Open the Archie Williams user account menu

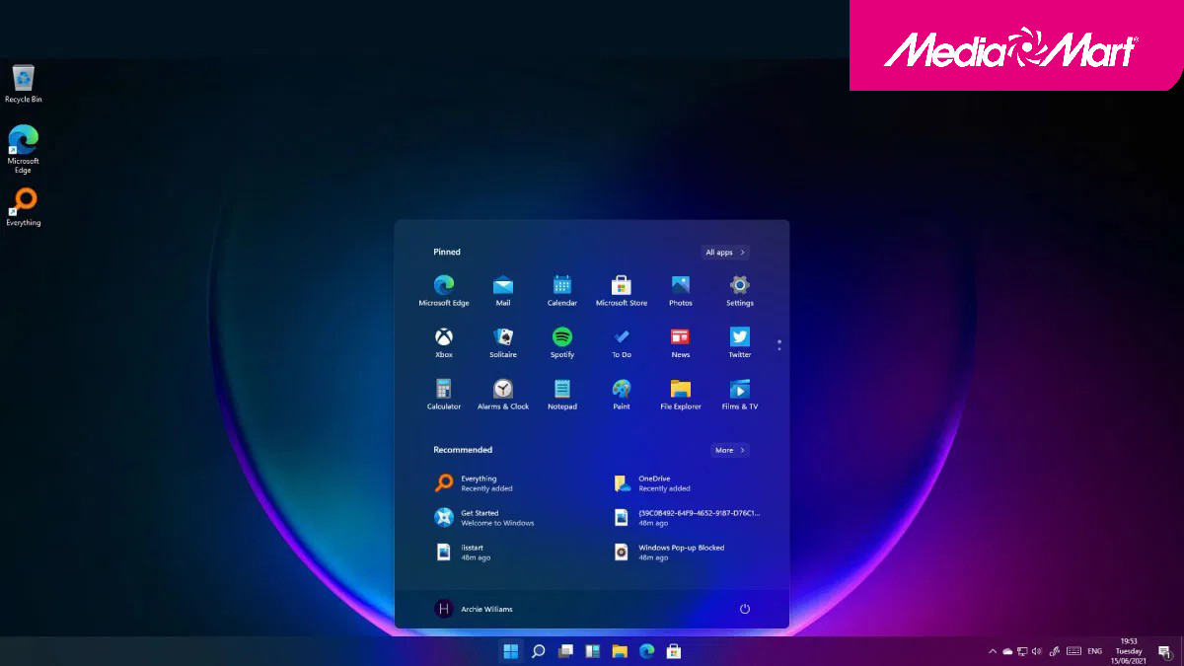(x=474, y=609)
